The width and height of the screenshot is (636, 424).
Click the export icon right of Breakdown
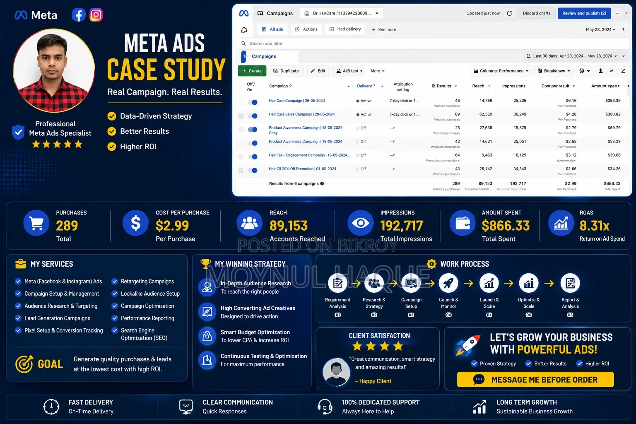[600, 71]
